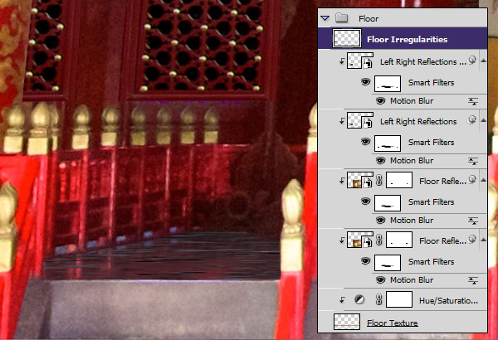
Task: Click the Floor Texture layer thumbnail
Action: coord(346,322)
